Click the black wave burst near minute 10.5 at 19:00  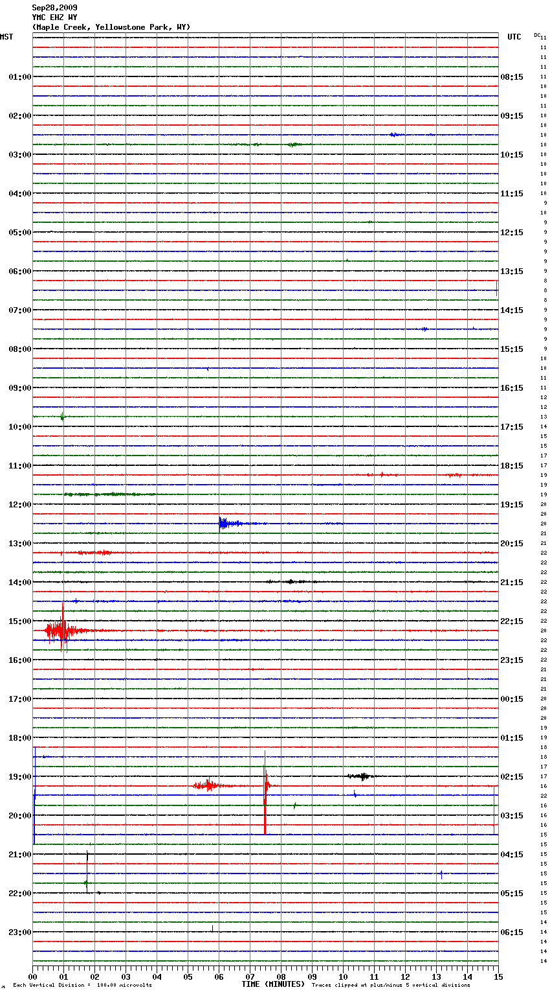point(361,776)
